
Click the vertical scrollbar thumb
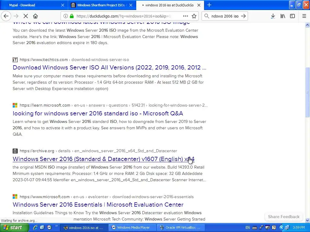(x=308, y=92)
